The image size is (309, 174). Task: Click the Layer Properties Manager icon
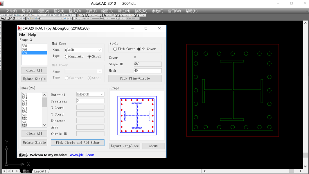(28, 19)
